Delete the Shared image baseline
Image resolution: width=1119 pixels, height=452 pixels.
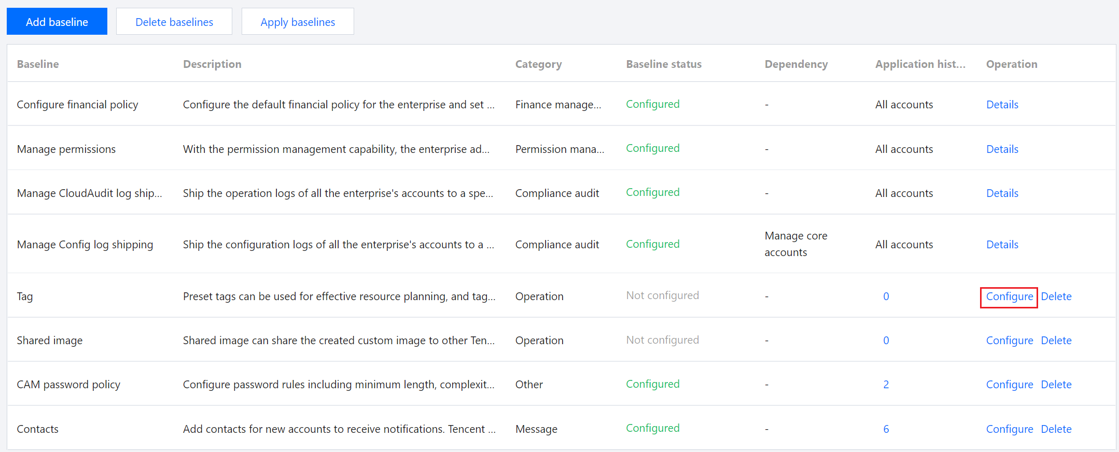pyautogui.click(x=1056, y=341)
